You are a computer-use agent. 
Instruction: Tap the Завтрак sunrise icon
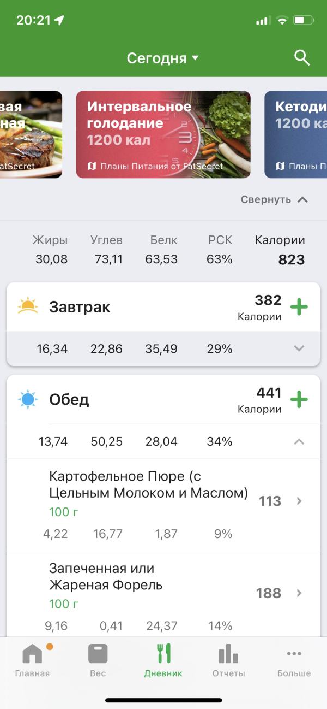tap(28, 306)
